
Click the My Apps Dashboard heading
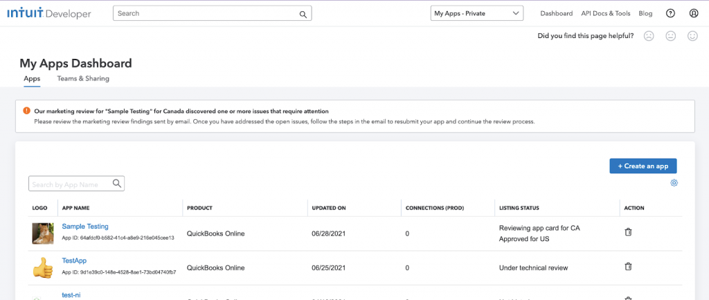tap(76, 63)
